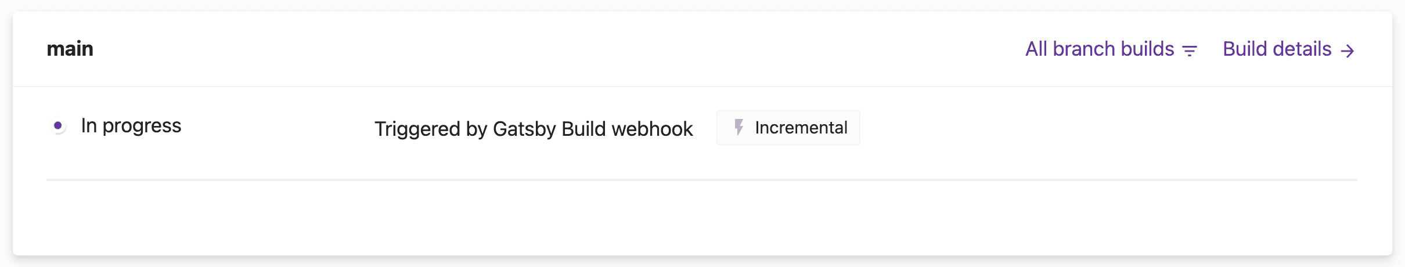Click the word Gatsby in the trigger message

tap(524, 129)
